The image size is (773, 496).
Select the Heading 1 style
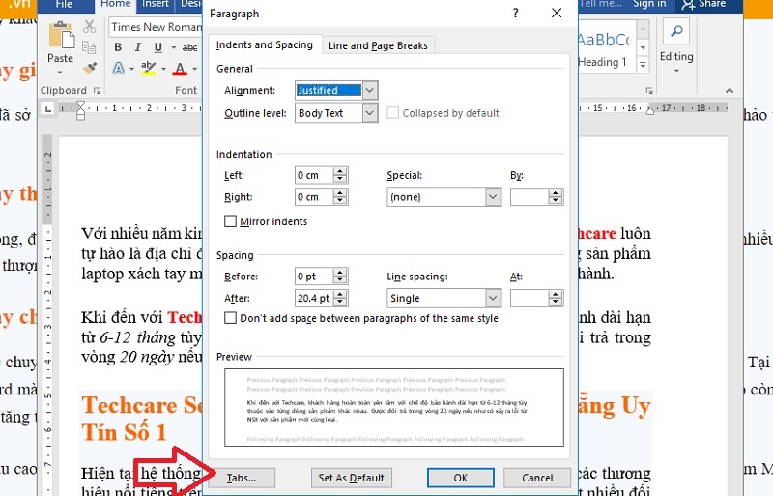[606, 47]
